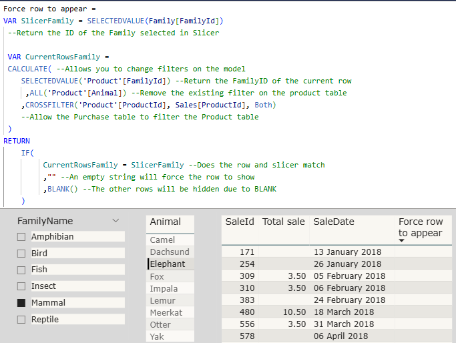The image size is (456, 343).
Task: Select SaleId 310 cell
Action: pos(247,288)
